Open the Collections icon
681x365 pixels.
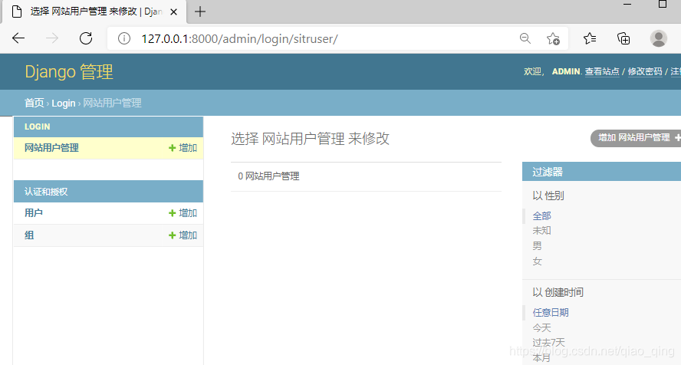623,38
